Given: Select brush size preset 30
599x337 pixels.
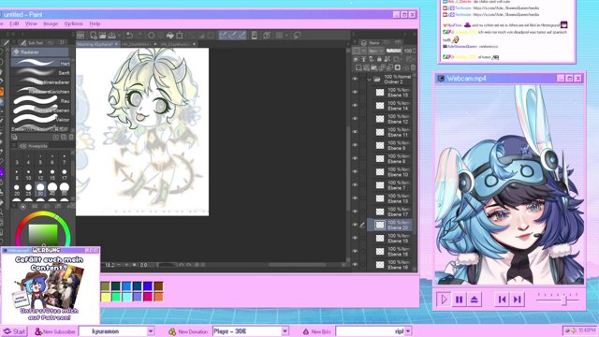Looking at the screenshot, I should [x=40, y=189].
